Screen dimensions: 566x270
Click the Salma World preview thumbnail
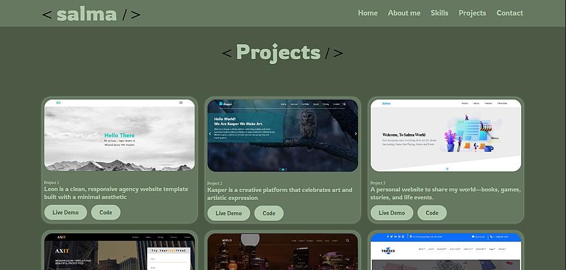pos(446,136)
